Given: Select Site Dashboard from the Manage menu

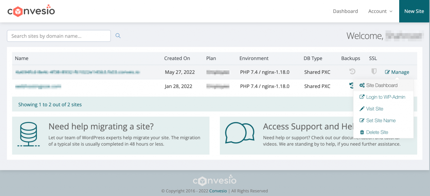Looking at the screenshot, I should 382,85.
